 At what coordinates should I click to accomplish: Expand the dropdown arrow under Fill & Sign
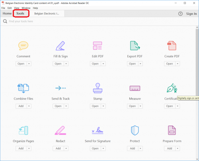click(x=66, y=64)
